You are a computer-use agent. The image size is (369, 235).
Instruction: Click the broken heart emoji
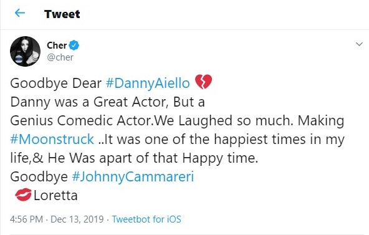point(204,82)
